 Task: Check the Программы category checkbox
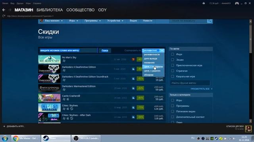click(173, 106)
